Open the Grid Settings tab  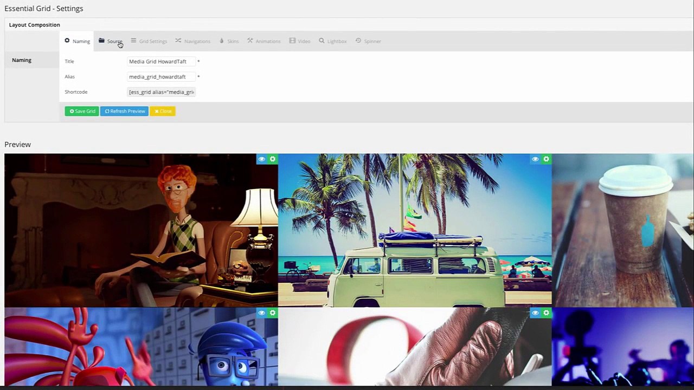[x=149, y=41]
